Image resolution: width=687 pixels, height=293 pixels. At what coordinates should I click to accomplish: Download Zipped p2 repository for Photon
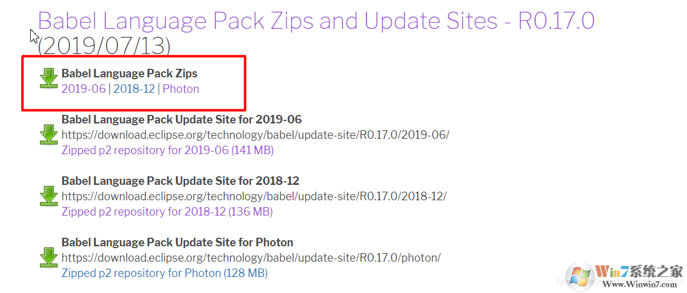click(x=164, y=273)
